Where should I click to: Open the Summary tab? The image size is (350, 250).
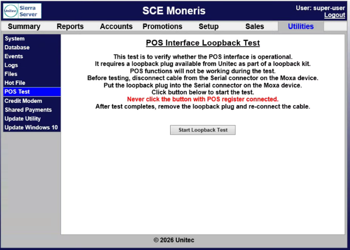24,26
